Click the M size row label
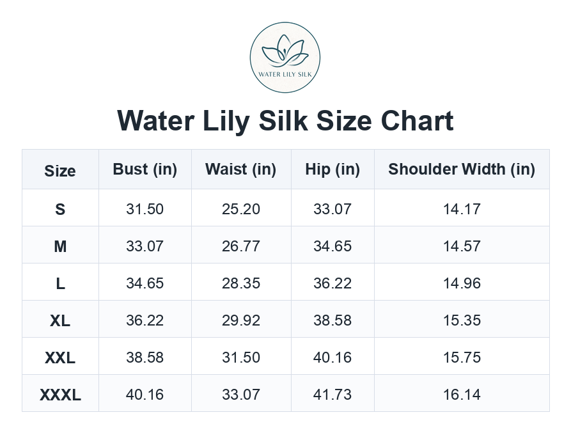Viewport: 571px width, 433px height. click(60, 246)
